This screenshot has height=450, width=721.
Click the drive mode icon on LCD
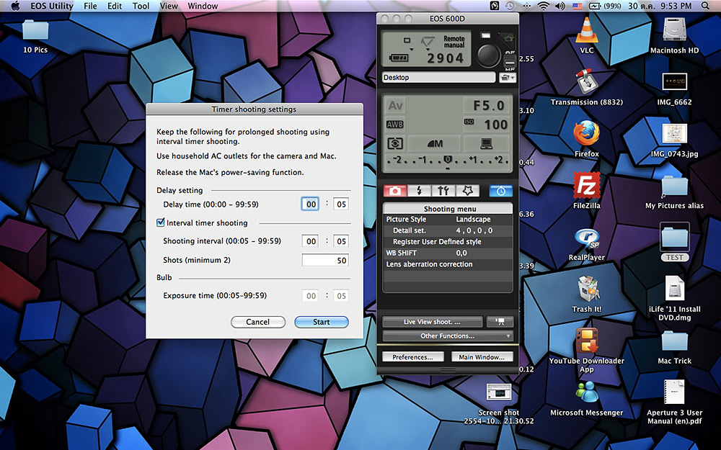click(407, 41)
